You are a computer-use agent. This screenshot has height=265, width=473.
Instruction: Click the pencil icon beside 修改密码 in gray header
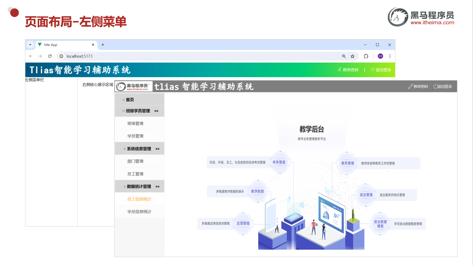(410, 86)
